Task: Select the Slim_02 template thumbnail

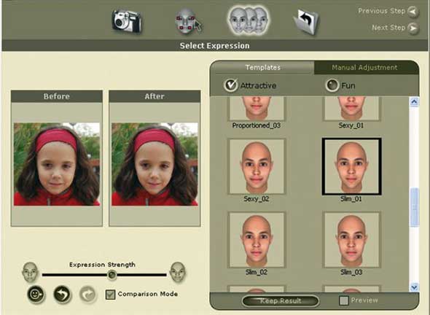Action: 257,240
